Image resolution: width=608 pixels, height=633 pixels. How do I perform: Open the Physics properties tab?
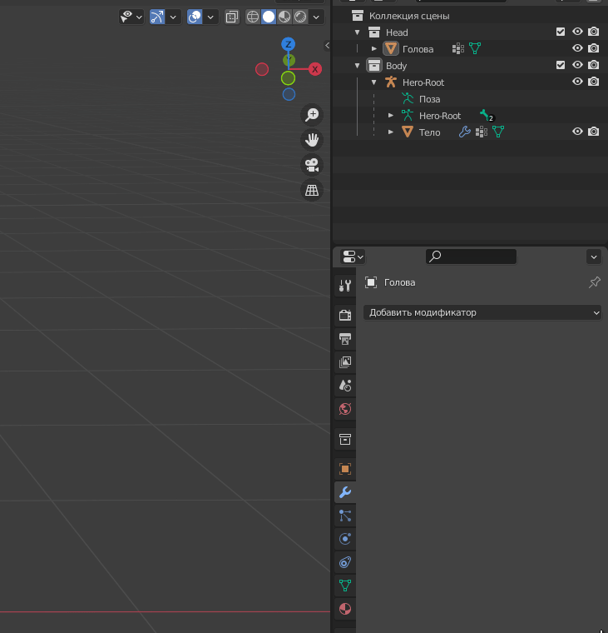(345, 539)
